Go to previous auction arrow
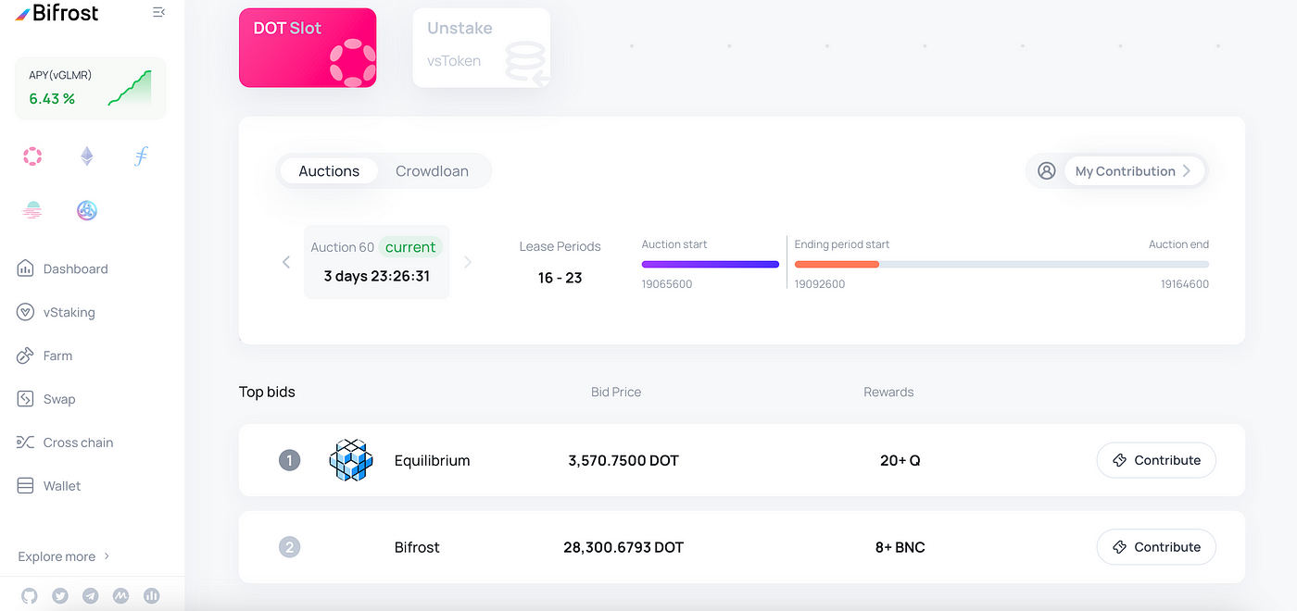This screenshot has width=1297, height=611. (x=286, y=262)
